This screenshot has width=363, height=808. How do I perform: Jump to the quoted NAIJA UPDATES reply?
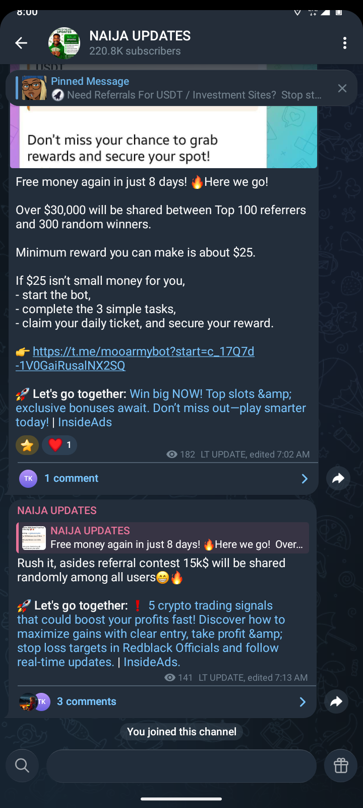point(163,538)
